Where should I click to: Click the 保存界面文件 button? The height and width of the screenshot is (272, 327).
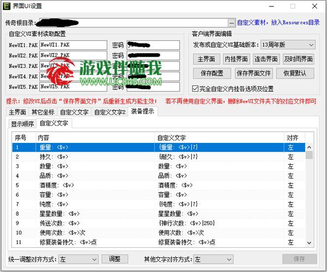point(254,73)
